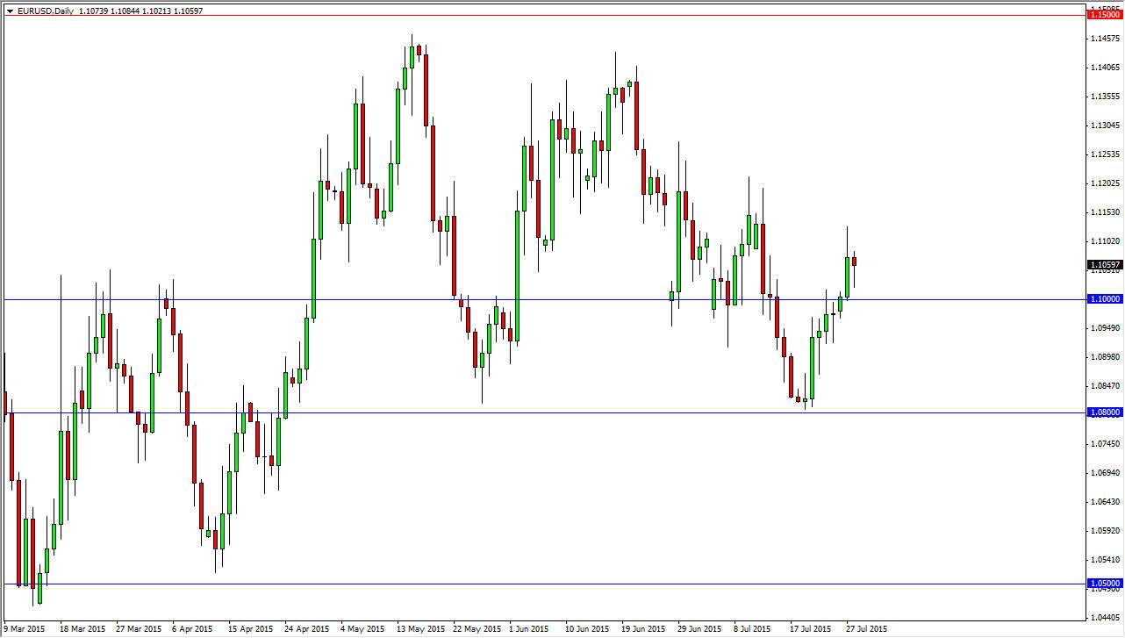Click the 1.05920 price axis label
This screenshot has width=1125, height=638.
tap(1107, 531)
